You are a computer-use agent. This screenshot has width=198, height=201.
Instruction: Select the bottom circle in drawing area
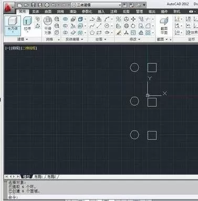(134, 135)
